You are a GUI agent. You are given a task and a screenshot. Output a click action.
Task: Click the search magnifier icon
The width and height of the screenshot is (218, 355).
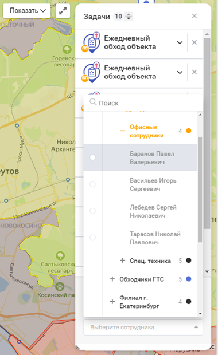93,102
